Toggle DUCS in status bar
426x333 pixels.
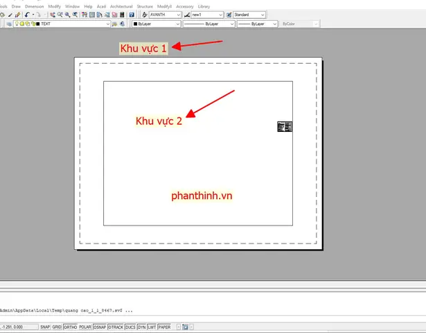(130, 327)
